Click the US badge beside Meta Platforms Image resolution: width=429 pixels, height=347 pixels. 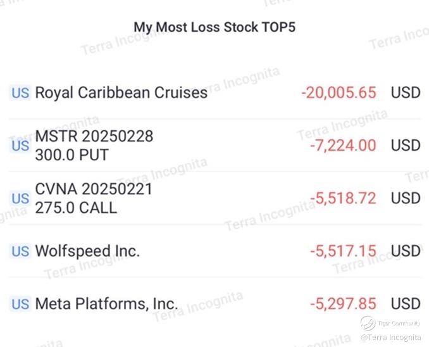(20, 304)
